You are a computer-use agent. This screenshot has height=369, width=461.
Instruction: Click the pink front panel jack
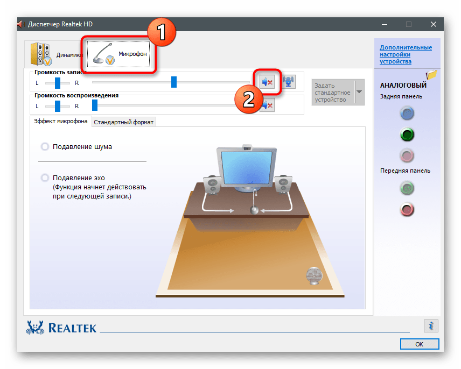(x=407, y=209)
